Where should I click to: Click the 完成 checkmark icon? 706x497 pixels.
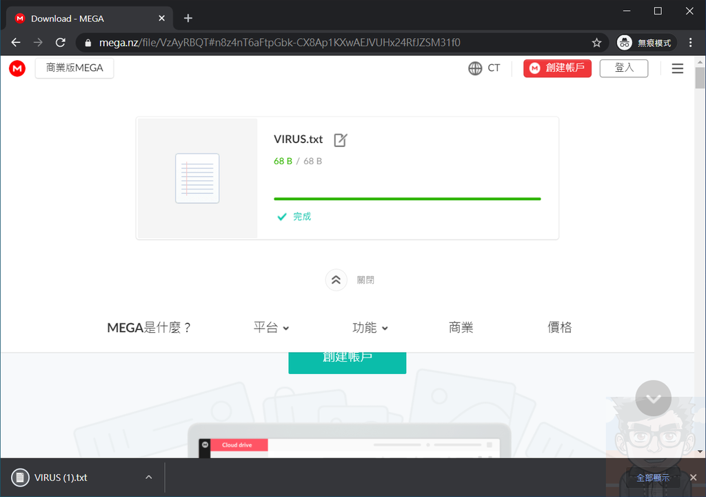pyautogui.click(x=282, y=217)
